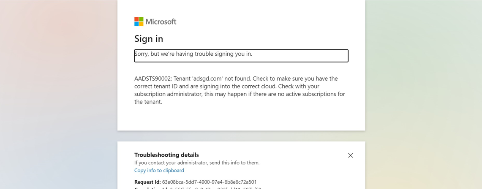
Task: Click the AADSTS90002 error code text
Action: click(153, 79)
